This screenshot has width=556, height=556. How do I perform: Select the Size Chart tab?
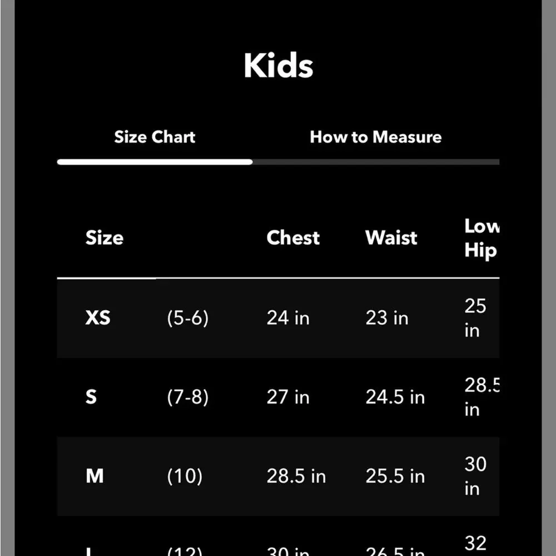(x=155, y=137)
